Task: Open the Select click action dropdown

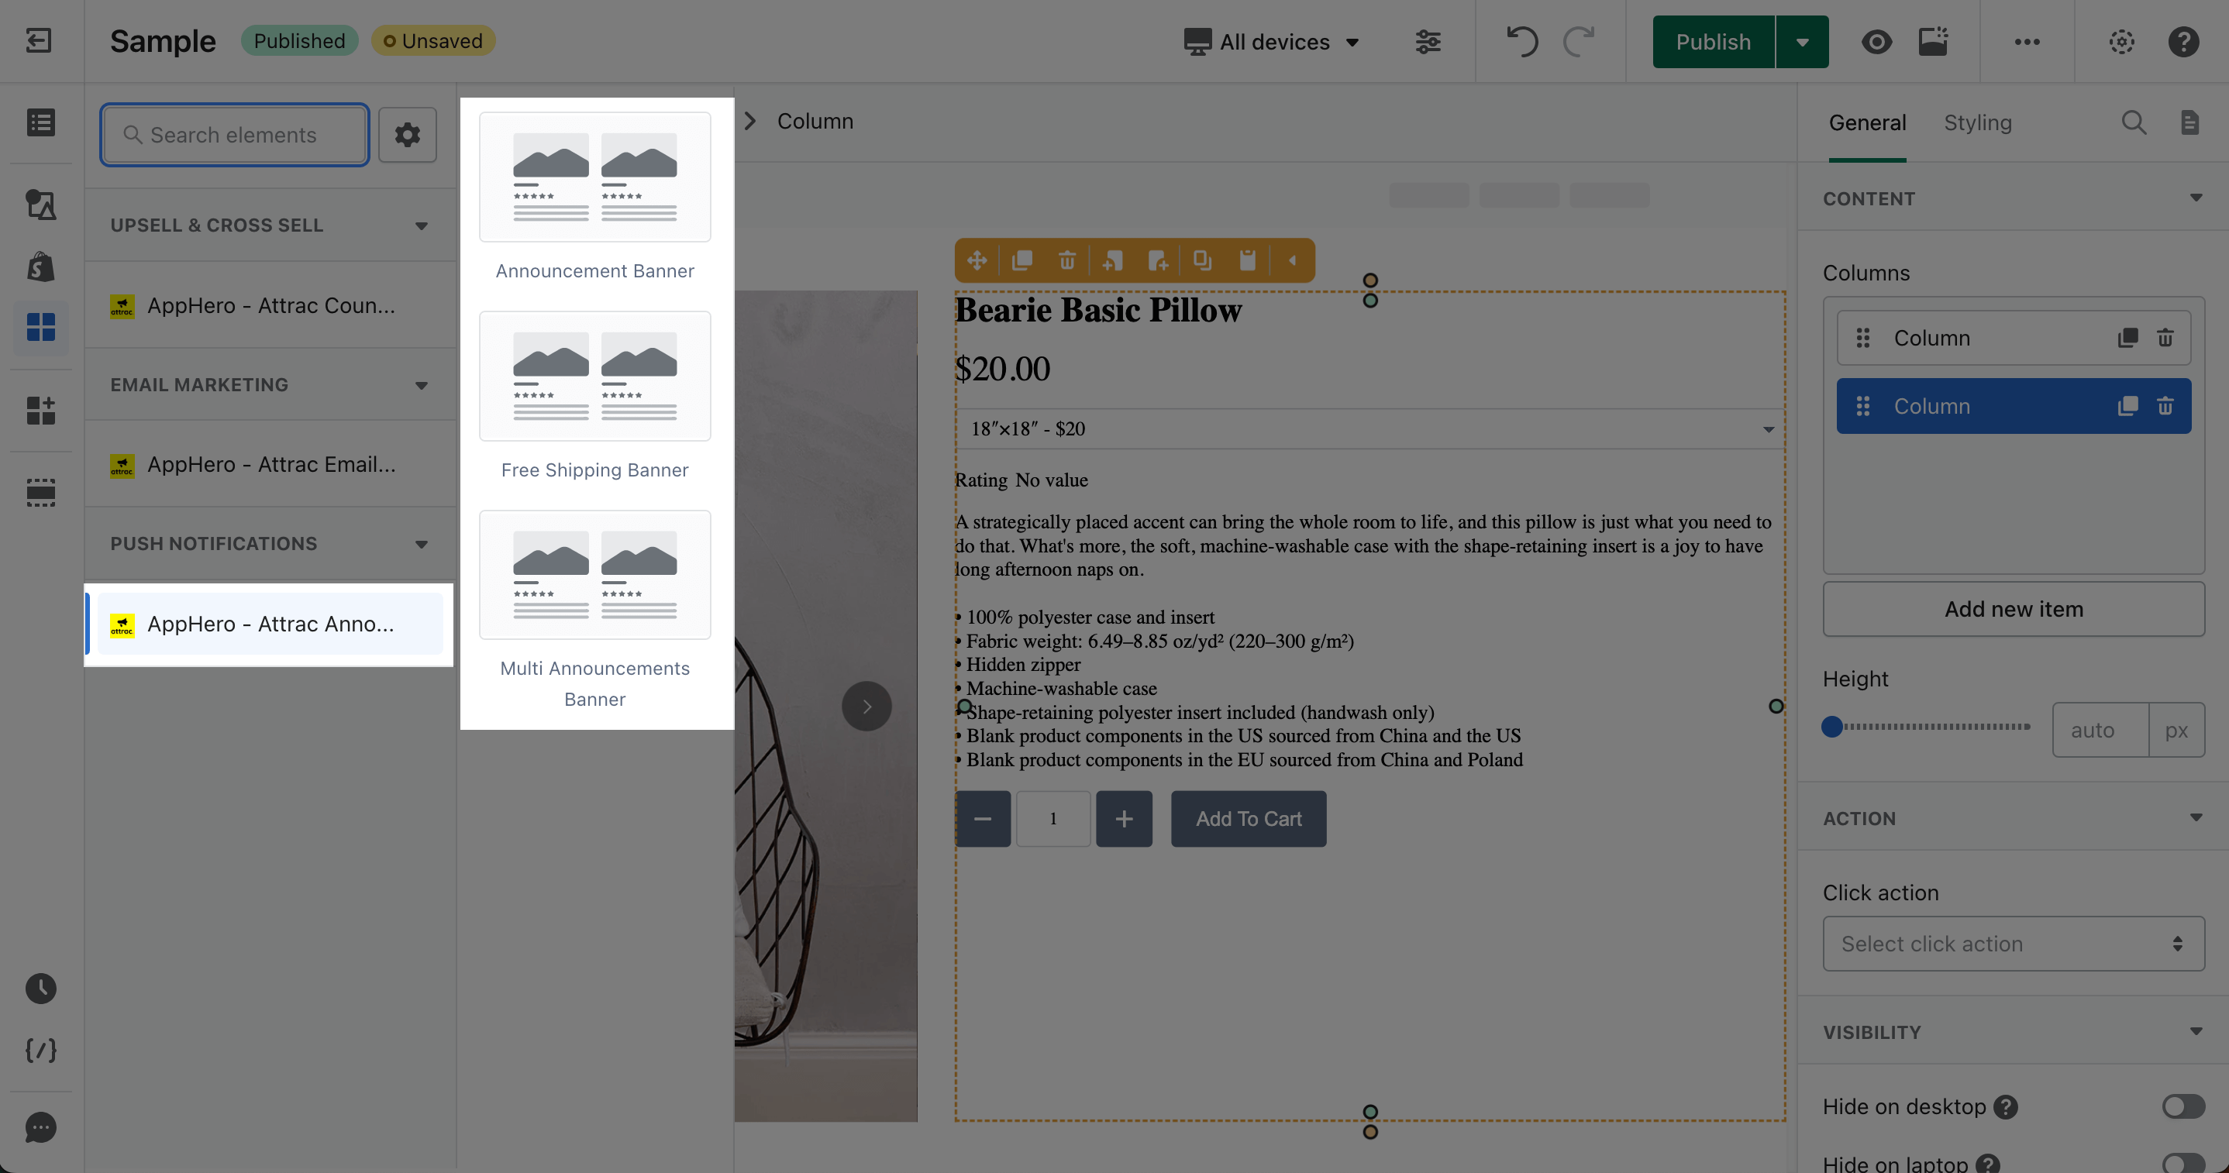Action: 2013,944
